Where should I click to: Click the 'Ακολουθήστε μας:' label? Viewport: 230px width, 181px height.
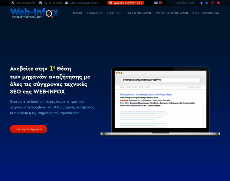[185, 3]
